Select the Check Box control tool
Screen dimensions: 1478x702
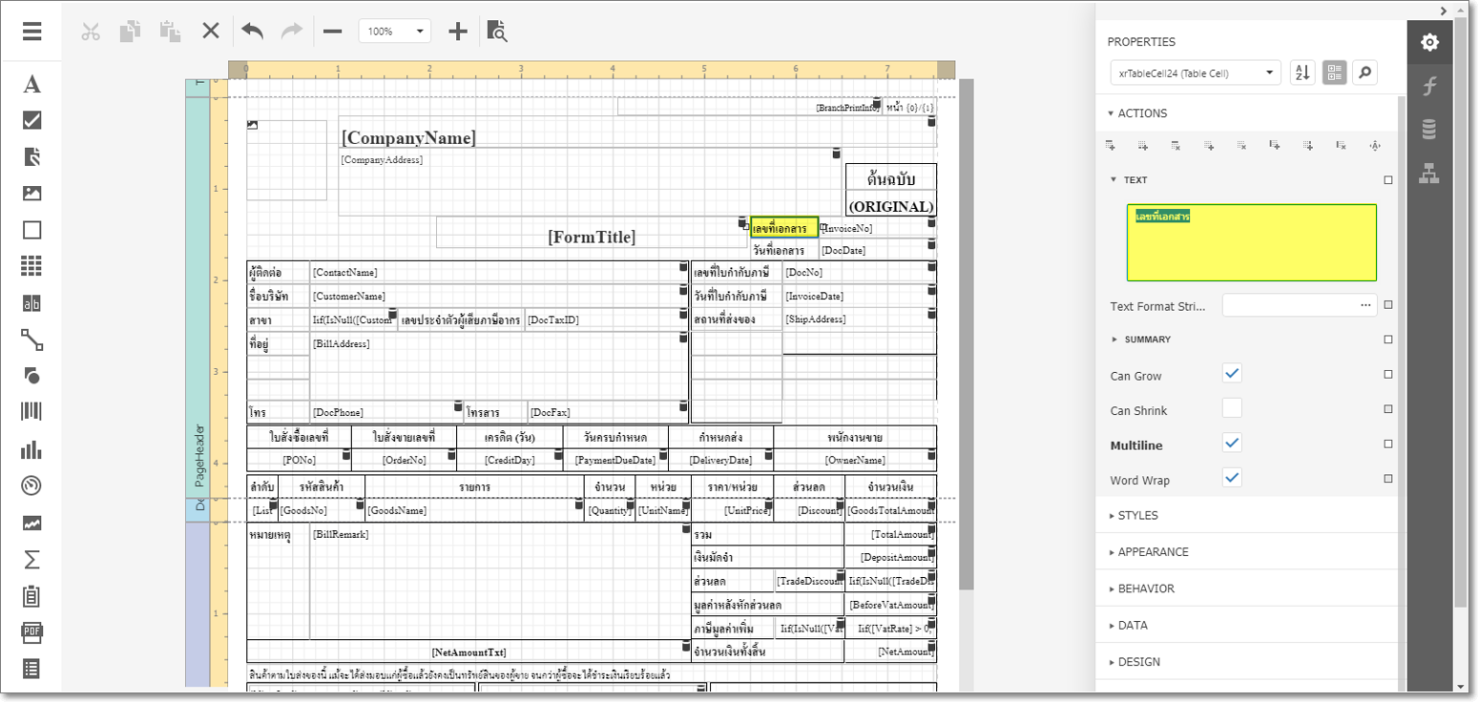click(31, 120)
